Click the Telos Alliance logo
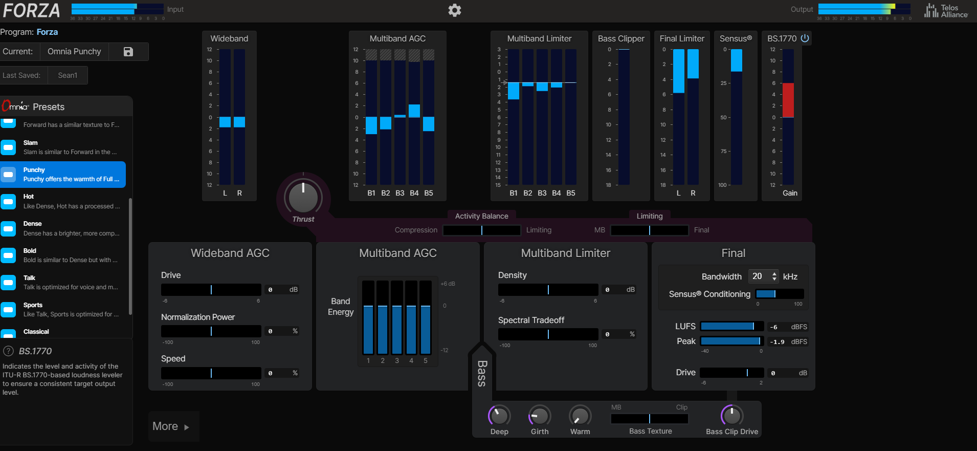Screen dimensions: 977x451 pos(946,11)
